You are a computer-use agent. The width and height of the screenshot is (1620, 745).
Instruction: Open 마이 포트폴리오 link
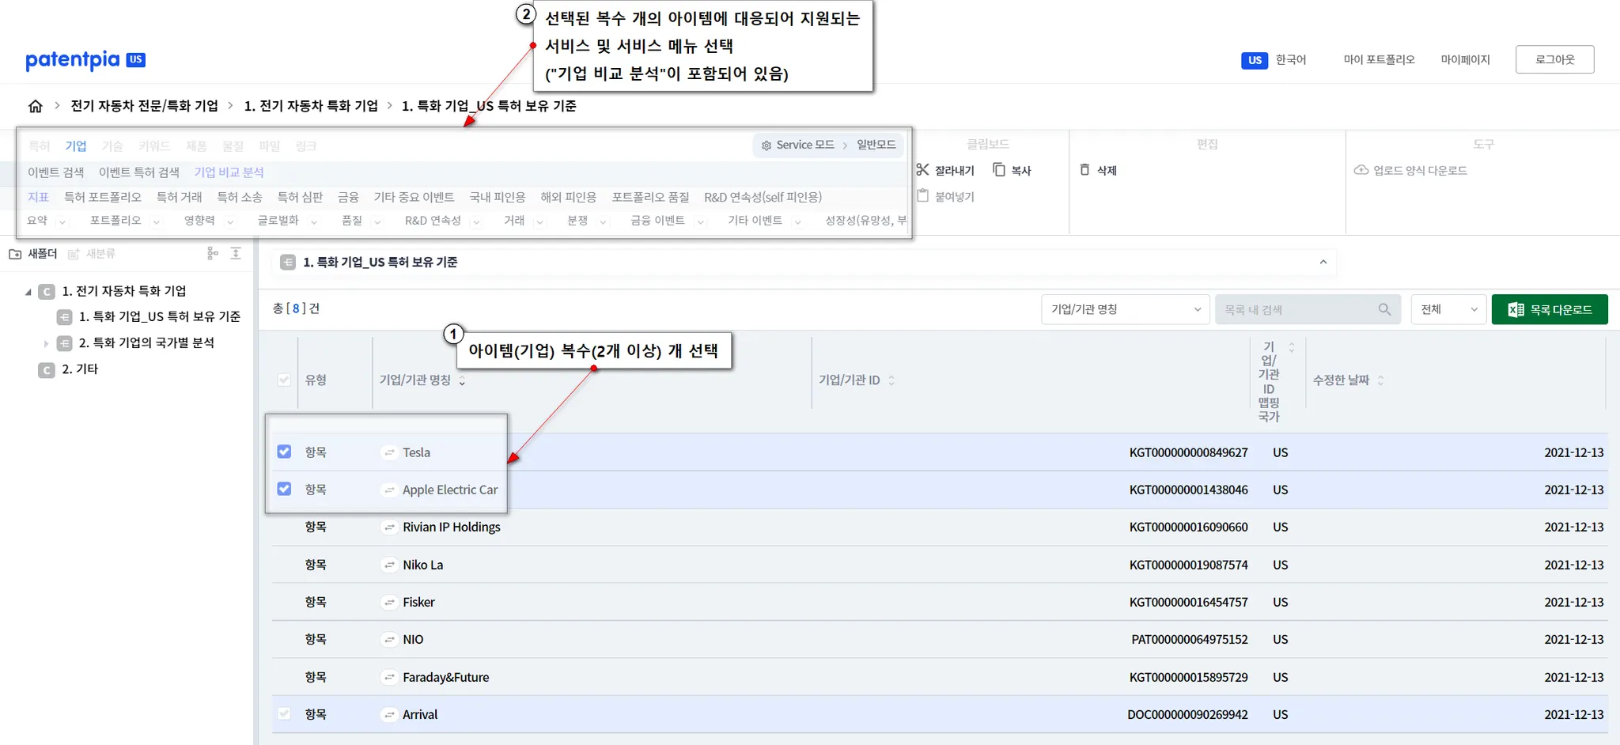coord(1379,60)
